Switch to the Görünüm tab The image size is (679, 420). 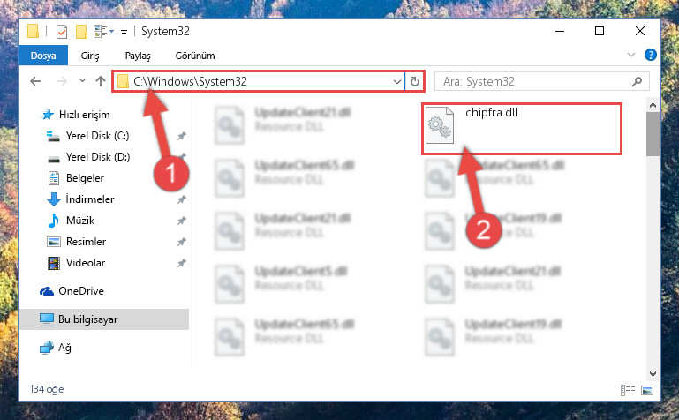[195, 56]
